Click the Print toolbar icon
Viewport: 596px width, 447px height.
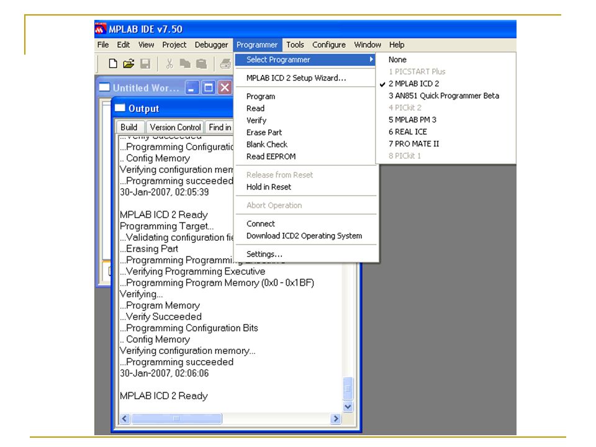pyautogui.click(x=226, y=63)
